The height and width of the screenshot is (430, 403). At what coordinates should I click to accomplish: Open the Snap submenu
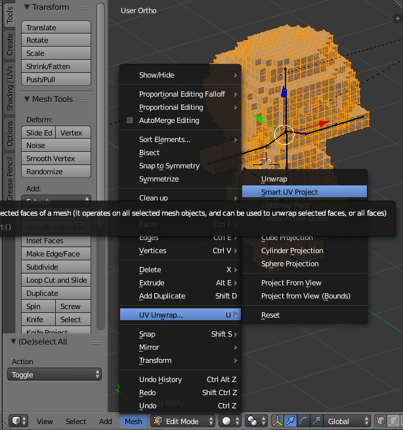pos(180,334)
